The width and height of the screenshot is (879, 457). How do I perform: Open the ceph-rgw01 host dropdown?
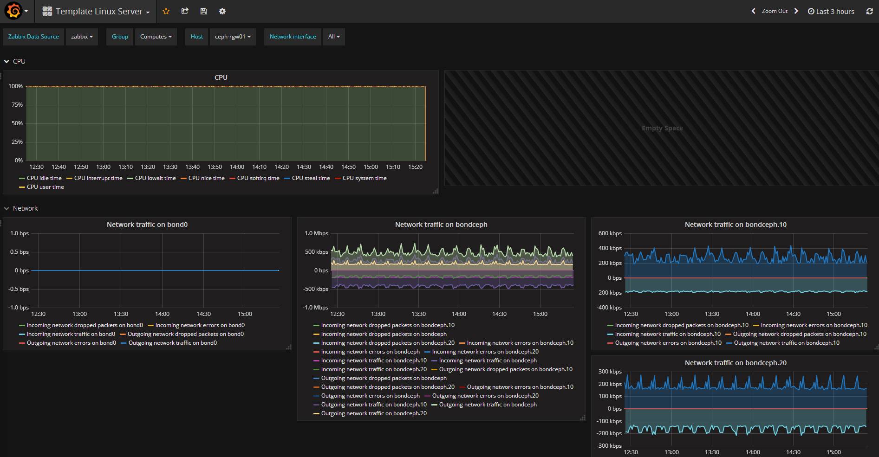pyautogui.click(x=233, y=37)
